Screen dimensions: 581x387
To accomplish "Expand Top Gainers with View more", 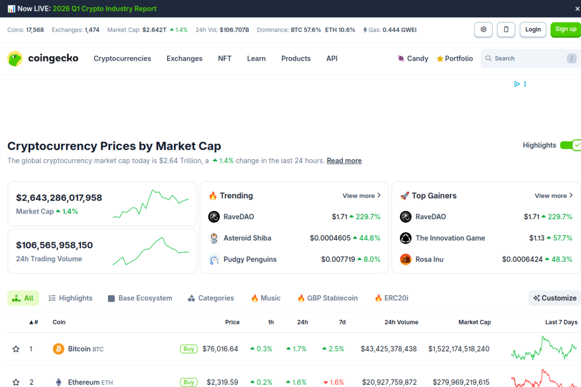I will [554, 196].
